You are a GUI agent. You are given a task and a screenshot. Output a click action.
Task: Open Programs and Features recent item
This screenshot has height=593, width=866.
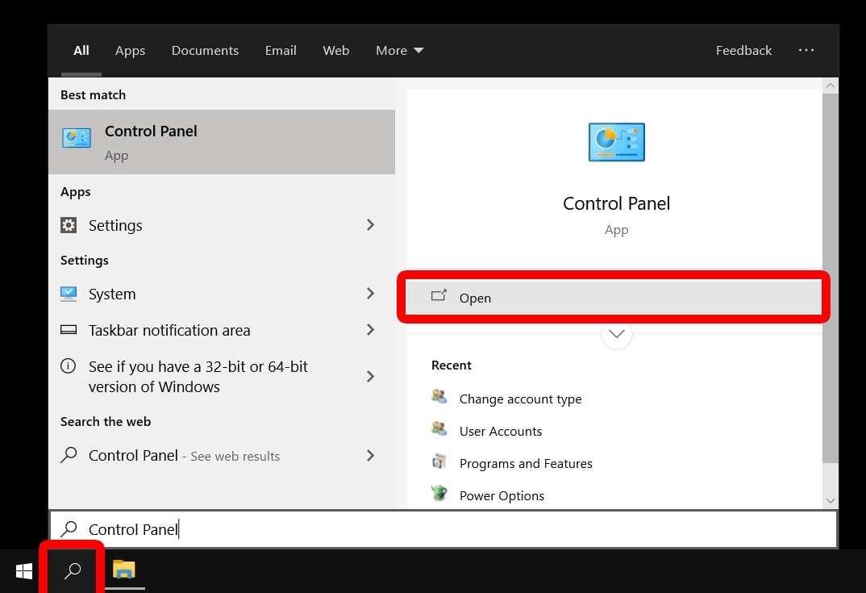(x=525, y=463)
